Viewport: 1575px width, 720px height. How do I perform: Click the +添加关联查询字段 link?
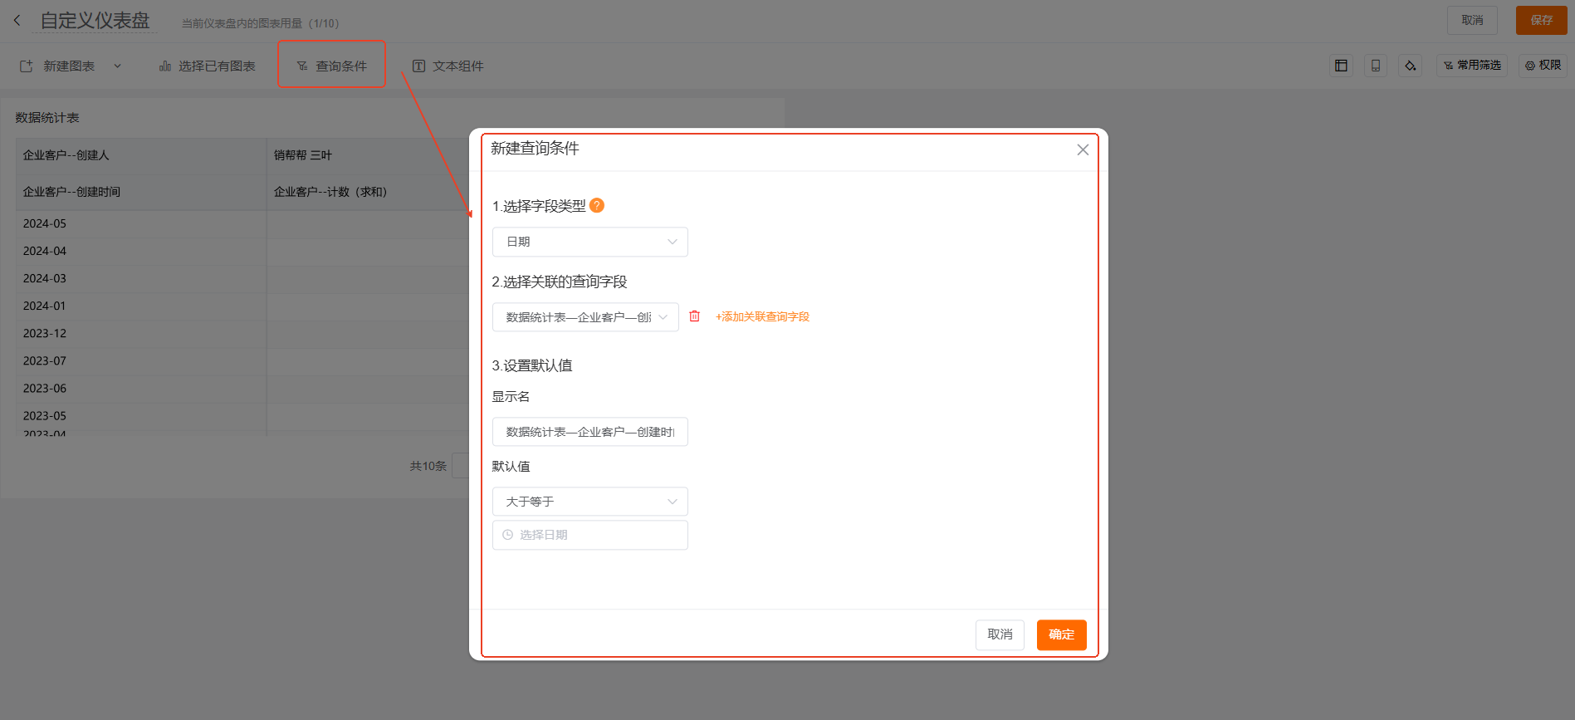coord(762,317)
